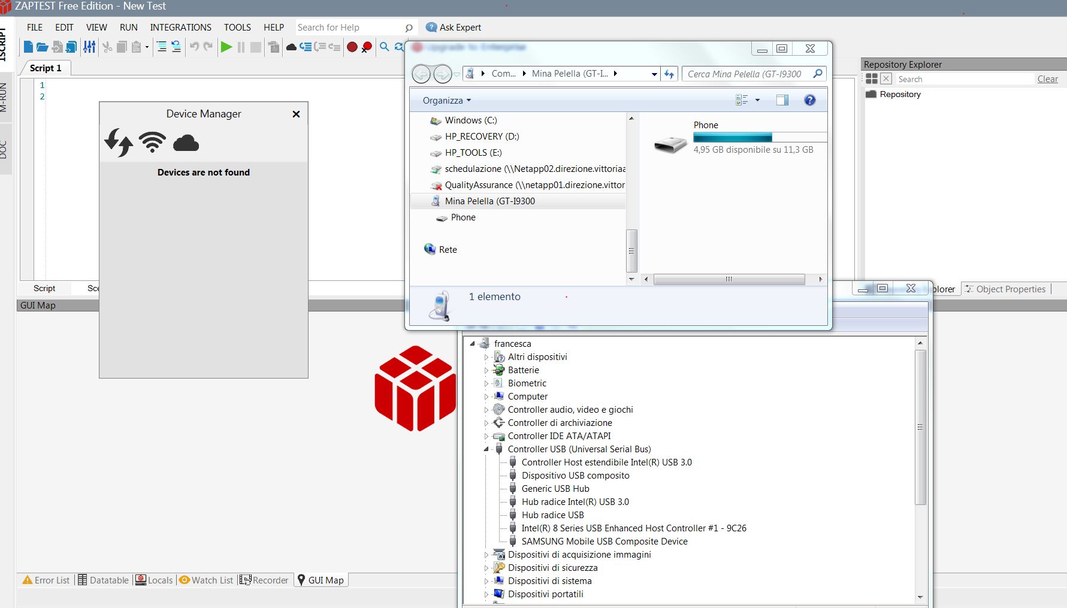The width and height of the screenshot is (1067, 608).
Task: Click the blue Help question mark icon
Action: tap(809, 100)
